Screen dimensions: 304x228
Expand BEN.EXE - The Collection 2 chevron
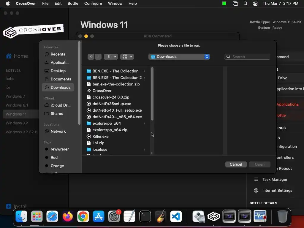click(x=144, y=77)
